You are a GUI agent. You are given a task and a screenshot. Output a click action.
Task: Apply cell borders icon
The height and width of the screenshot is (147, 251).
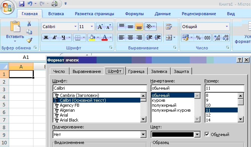point(78,38)
